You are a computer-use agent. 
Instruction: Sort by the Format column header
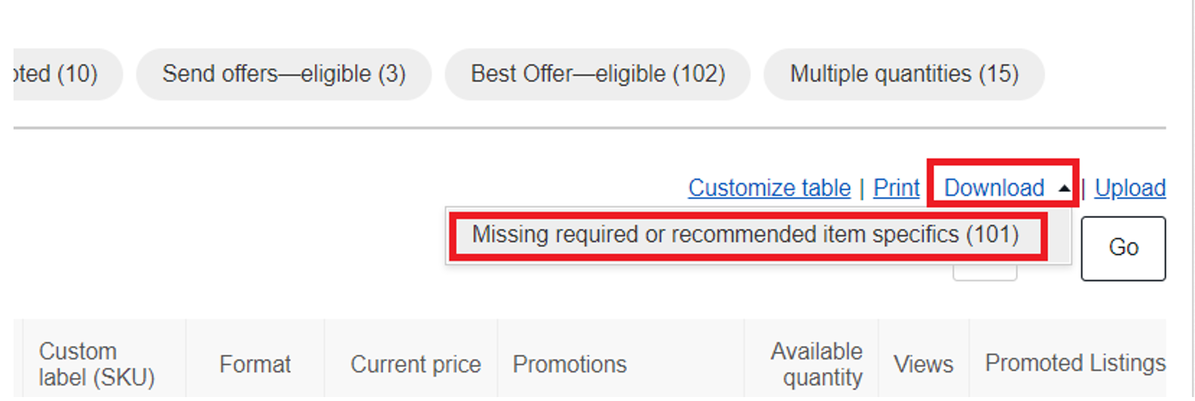pos(255,364)
